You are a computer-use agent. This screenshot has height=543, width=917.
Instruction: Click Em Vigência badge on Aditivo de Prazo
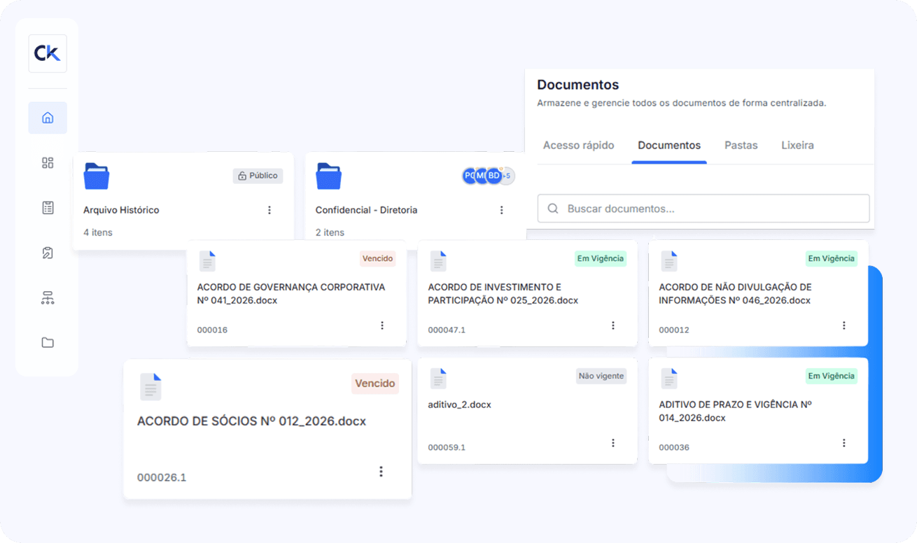(x=831, y=376)
